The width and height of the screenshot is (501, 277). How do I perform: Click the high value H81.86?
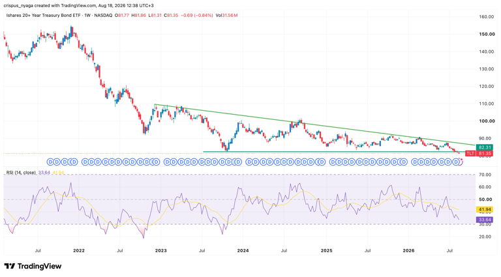coord(138,16)
